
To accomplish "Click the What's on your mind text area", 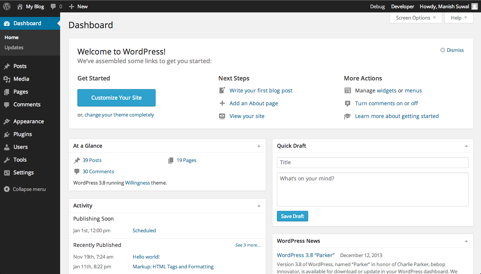I will point(373,189).
